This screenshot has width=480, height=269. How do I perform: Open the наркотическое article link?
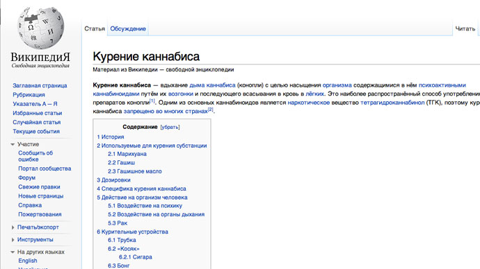[x=309, y=103]
